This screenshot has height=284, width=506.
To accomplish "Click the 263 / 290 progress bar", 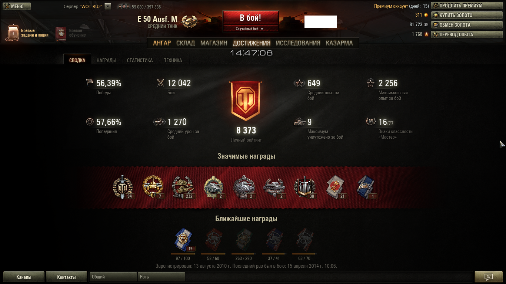I will [x=243, y=254].
